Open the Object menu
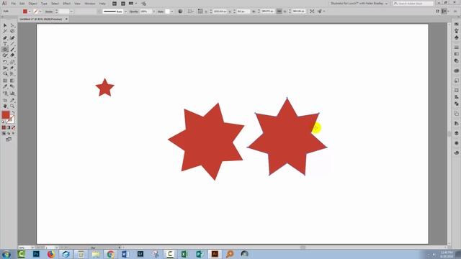Screen dimensions: 461x259 click(x=32, y=4)
